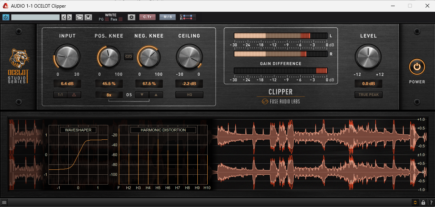Click the CLIPPER title text

(x=281, y=92)
